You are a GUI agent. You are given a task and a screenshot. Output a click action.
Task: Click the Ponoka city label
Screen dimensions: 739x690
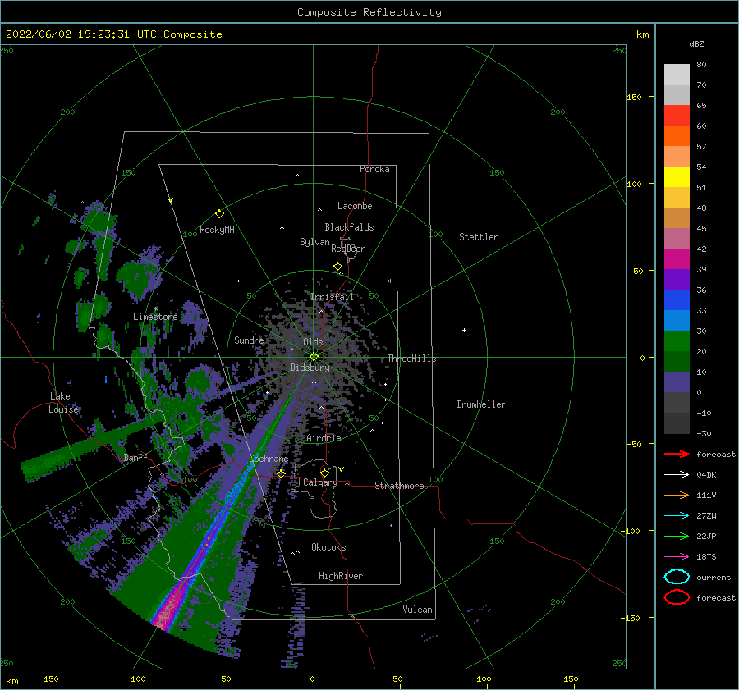click(374, 169)
